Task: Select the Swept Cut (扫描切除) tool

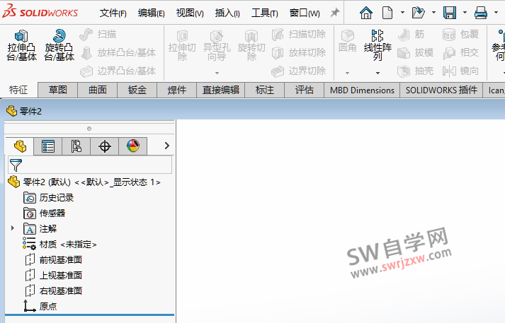Action: click(299, 34)
